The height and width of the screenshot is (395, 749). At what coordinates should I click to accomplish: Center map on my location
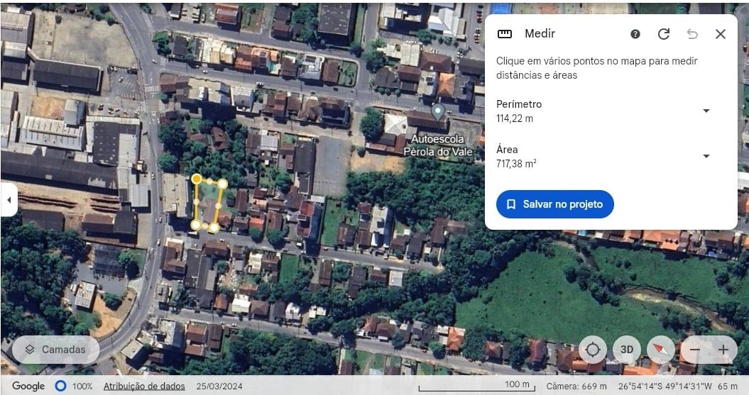point(593,350)
